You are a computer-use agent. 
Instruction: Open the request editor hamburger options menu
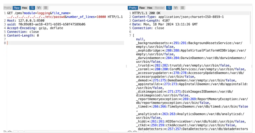46,8
